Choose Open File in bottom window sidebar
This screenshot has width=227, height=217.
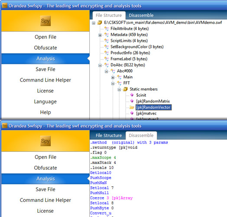(x=45, y=157)
